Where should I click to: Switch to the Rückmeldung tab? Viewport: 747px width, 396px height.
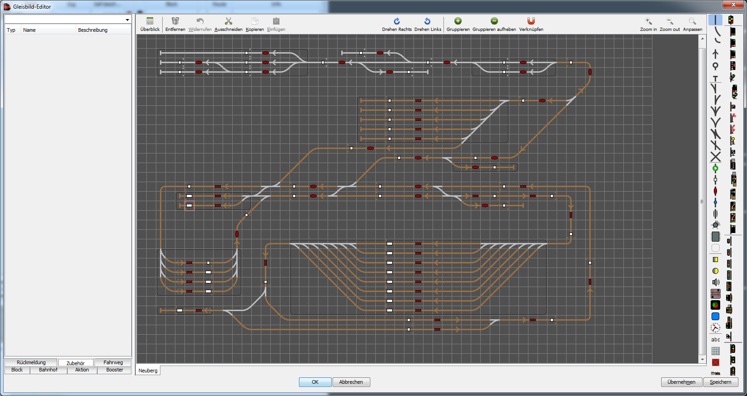[x=31, y=362]
